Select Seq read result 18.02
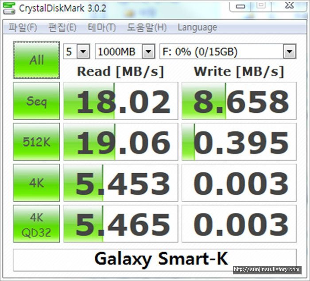 pyautogui.click(x=120, y=101)
